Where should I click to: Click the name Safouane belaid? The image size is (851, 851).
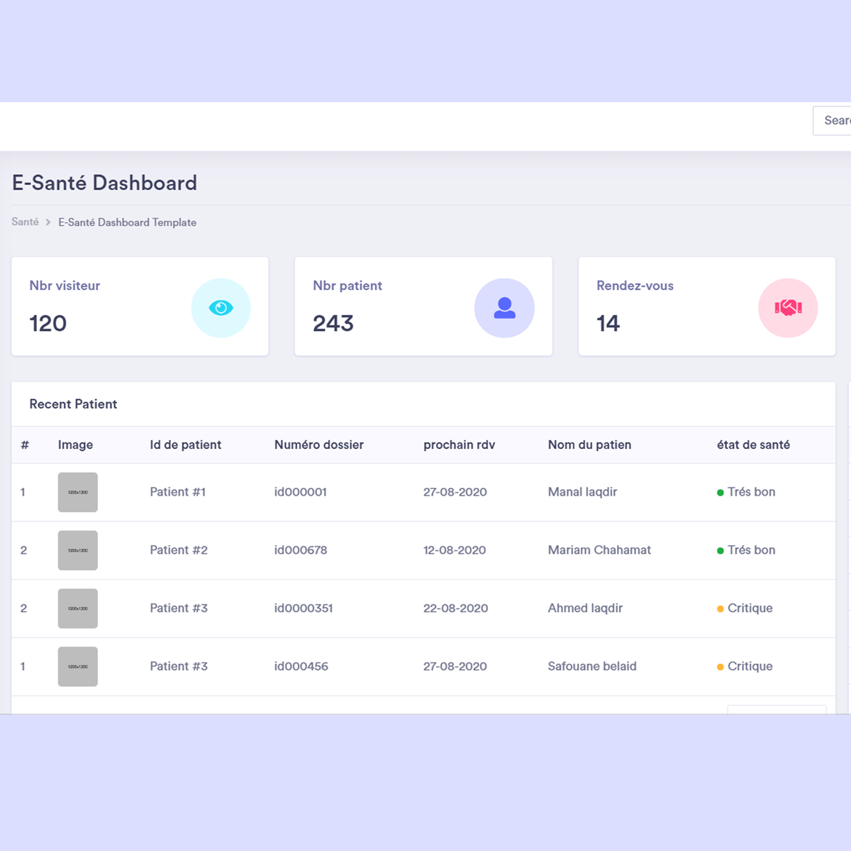[x=592, y=666]
